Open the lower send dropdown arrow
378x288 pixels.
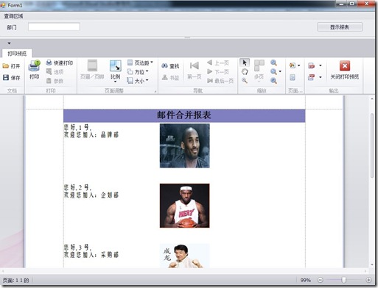point(321,77)
